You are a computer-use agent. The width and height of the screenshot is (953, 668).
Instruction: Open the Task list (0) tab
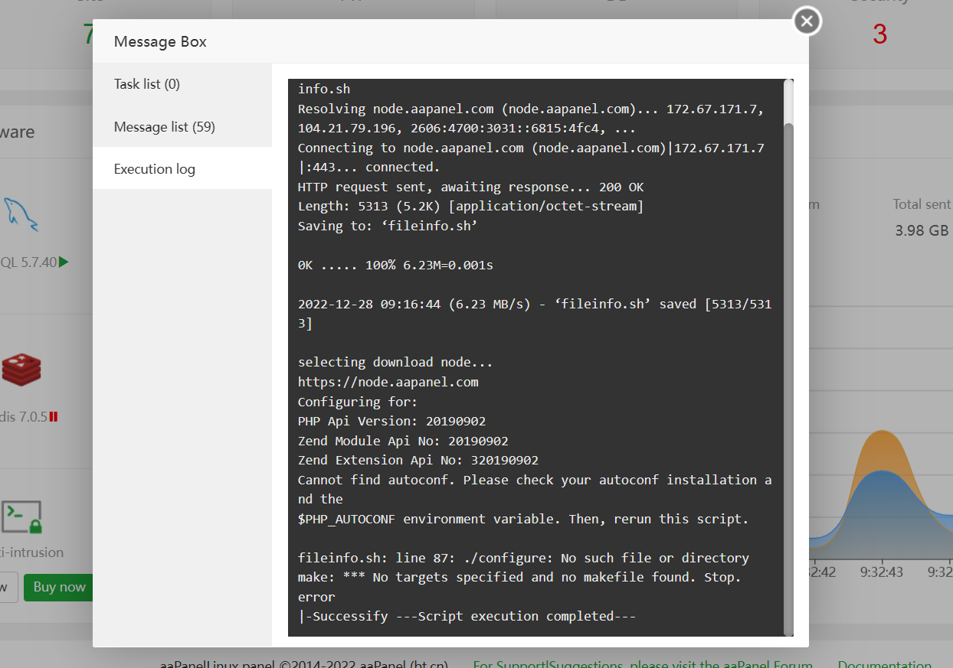[147, 84]
